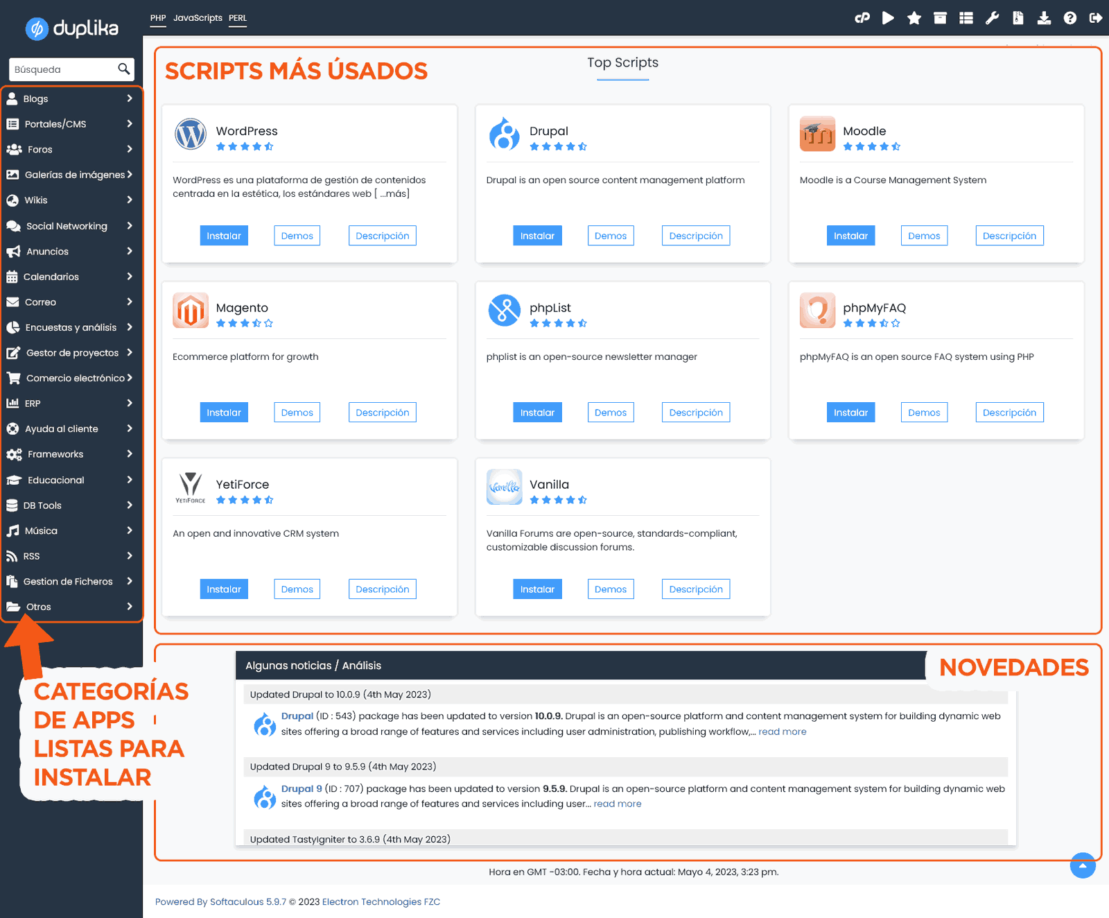Click read more on Drupal 9 news
1109x918 pixels.
pos(617,804)
